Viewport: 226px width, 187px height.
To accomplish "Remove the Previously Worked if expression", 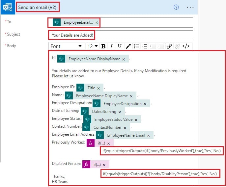I will coord(108,144).
